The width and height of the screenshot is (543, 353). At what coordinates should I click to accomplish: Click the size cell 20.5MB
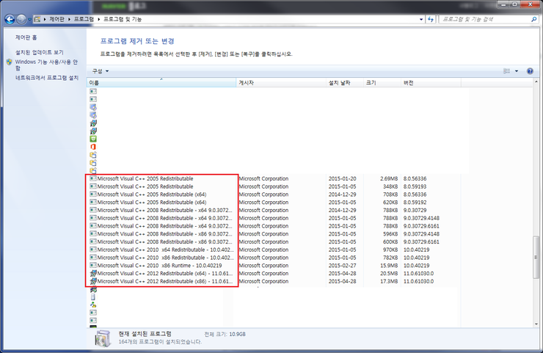point(389,273)
